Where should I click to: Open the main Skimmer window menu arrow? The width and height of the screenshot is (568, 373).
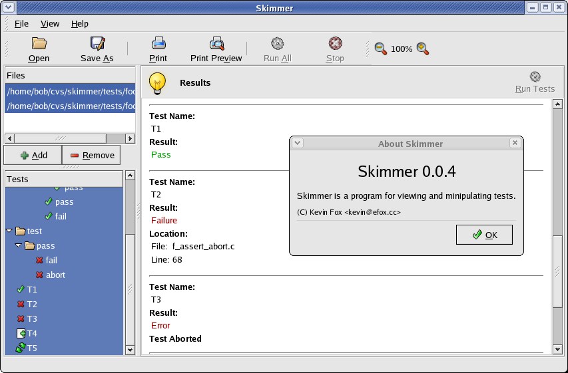pyautogui.click(x=9, y=7)
